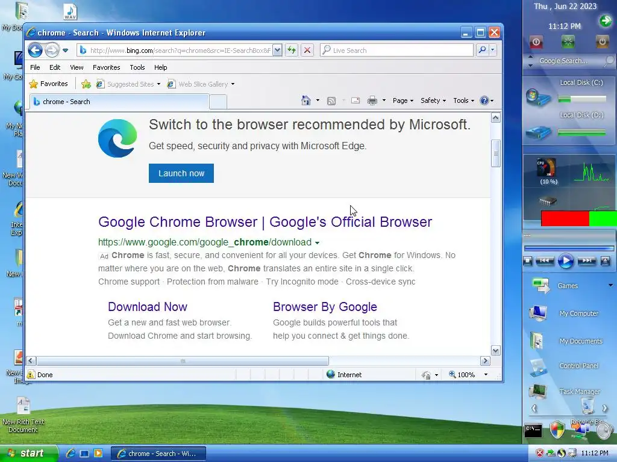
Task: Click Add to Favorites Bar icon
Action: coord(86,84)
